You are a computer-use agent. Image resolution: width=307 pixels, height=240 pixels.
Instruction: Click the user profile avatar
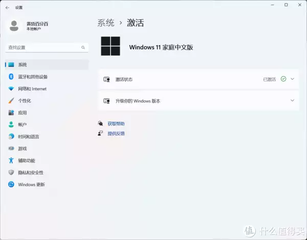14,26
